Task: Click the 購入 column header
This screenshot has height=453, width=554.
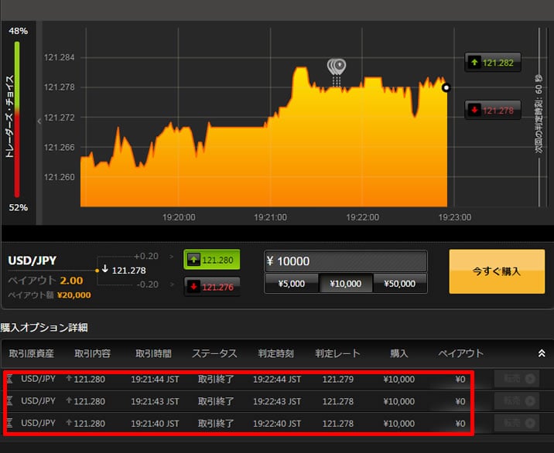Action: (399, 353)
